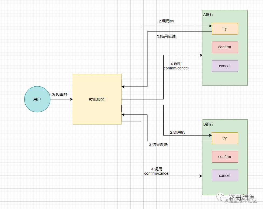Screen dimensions: 263x209
Task: Click the cancel box in B银行
Action: click(225, 175)
